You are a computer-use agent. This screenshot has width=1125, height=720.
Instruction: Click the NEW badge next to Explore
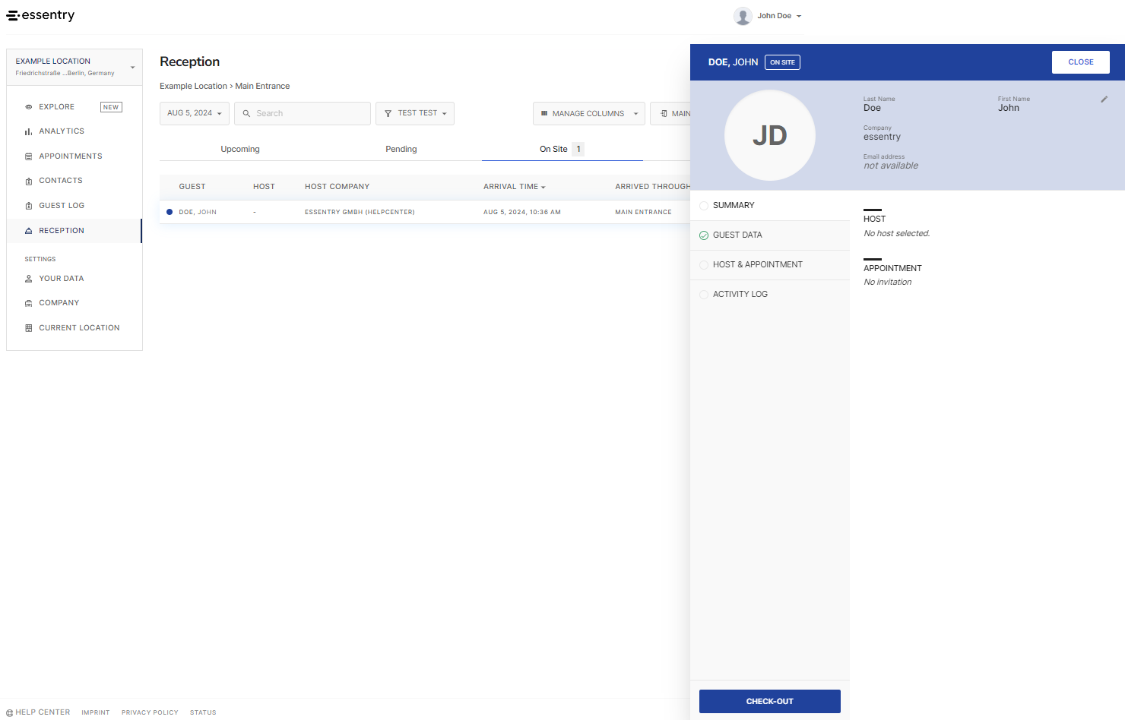(111, 107)
